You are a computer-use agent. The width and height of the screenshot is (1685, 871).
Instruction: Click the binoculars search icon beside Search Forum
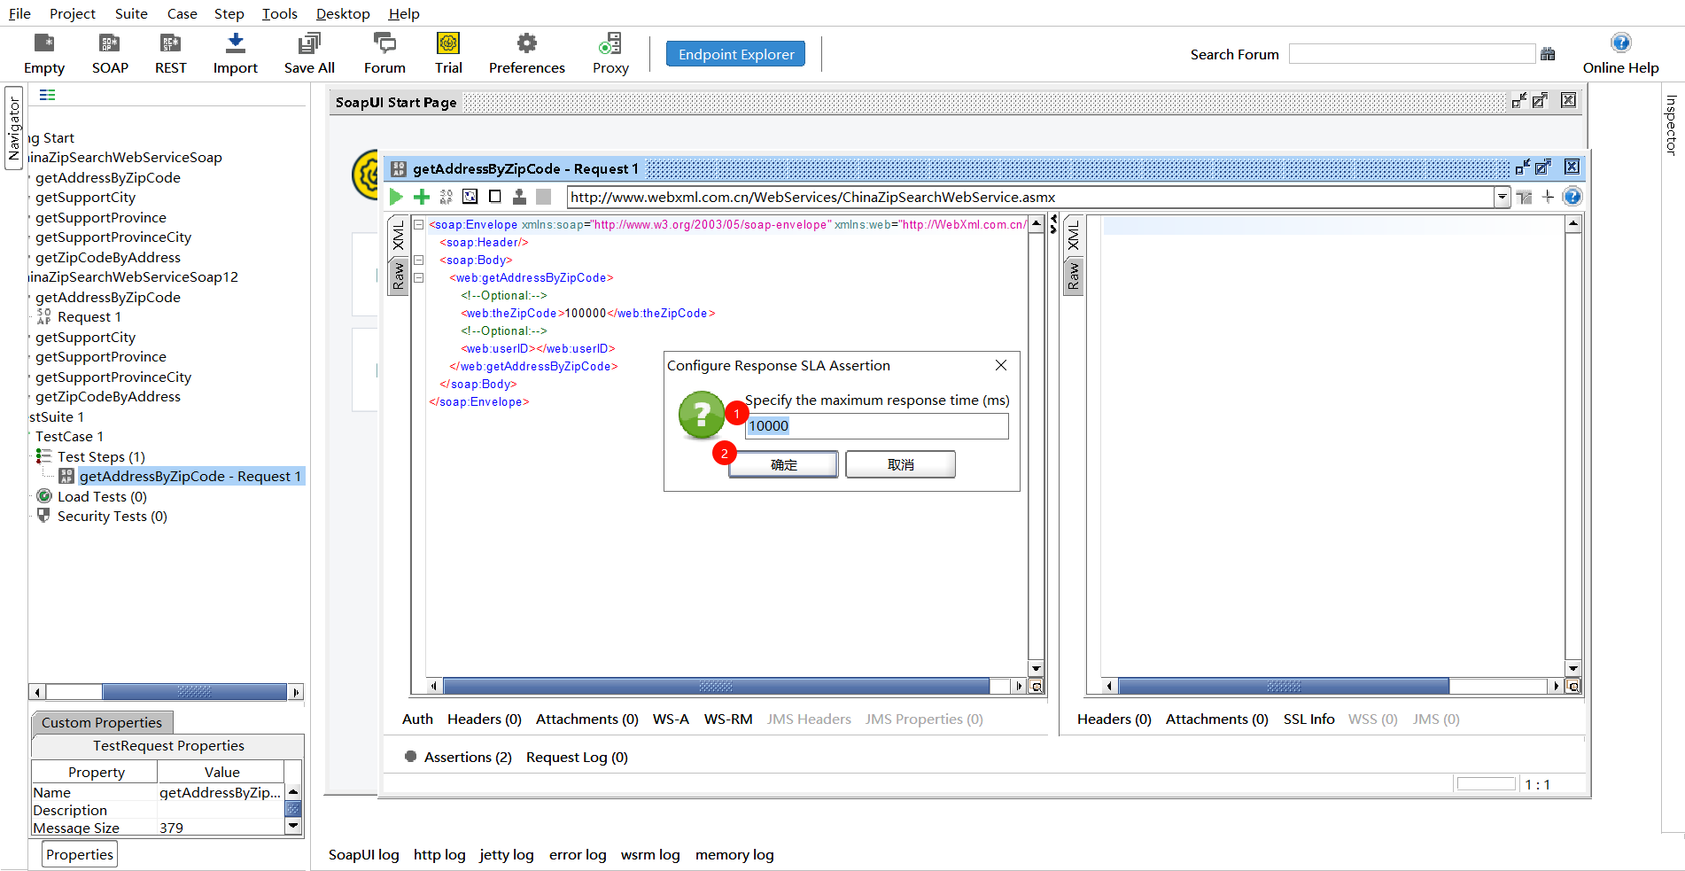[x=1548, y=54]
